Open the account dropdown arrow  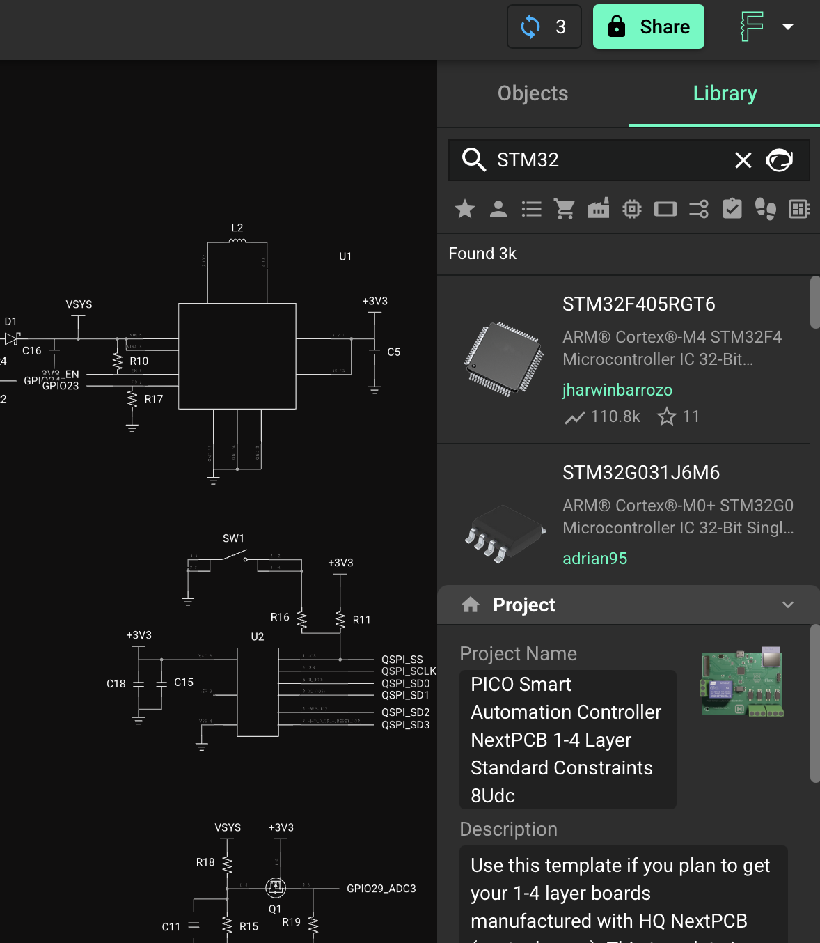788,26
